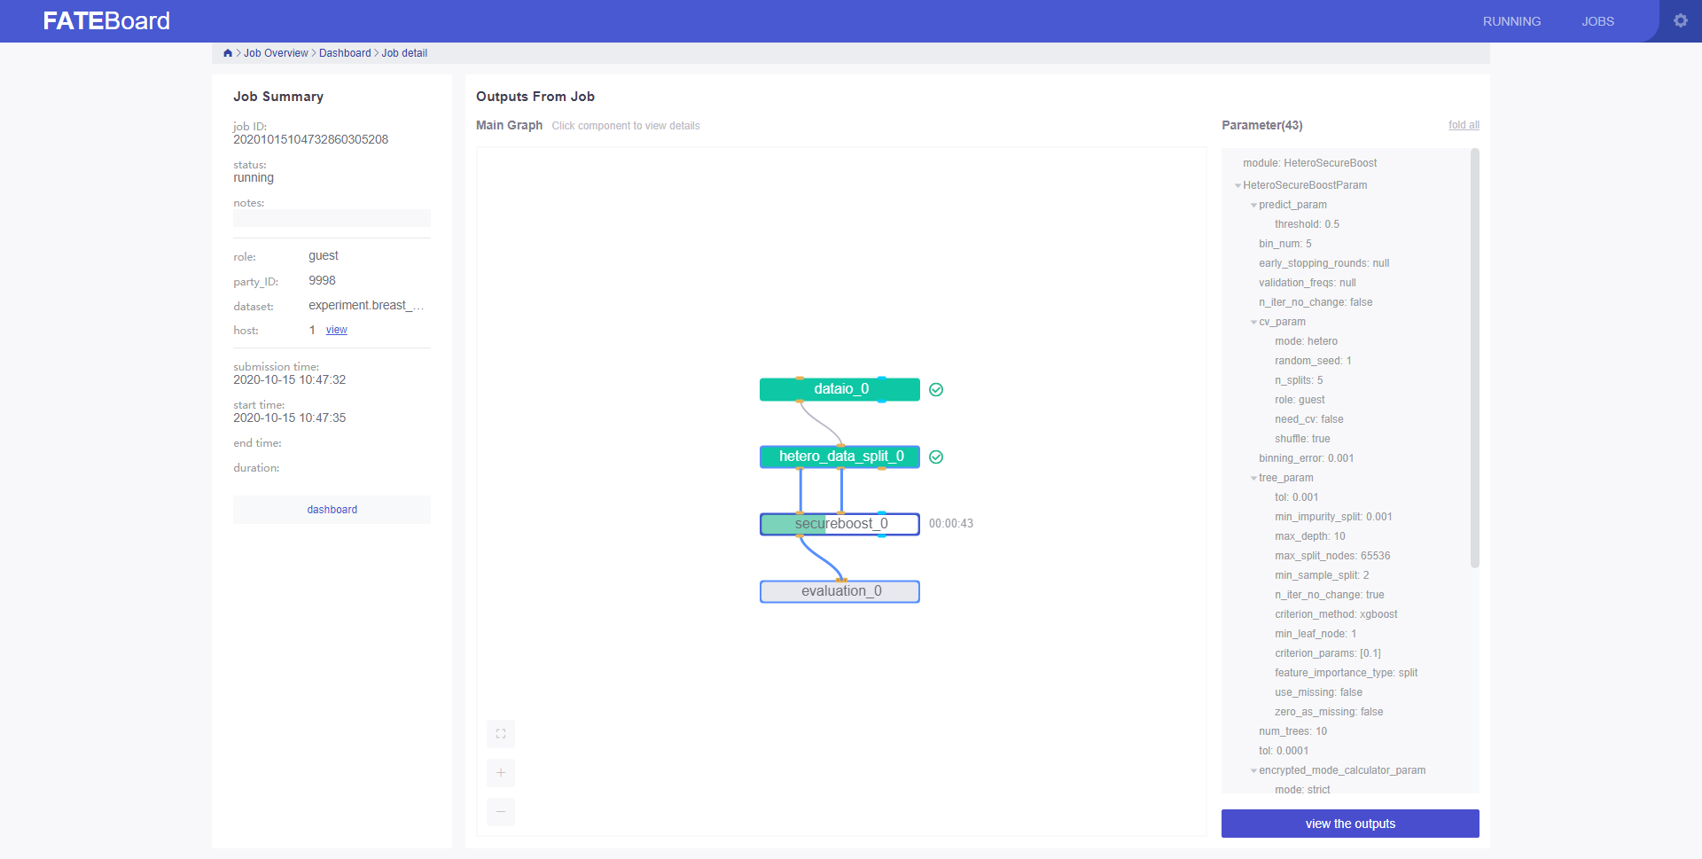Click submission time value 10:47:32
Screen dimensions: 1702x859
289,379
